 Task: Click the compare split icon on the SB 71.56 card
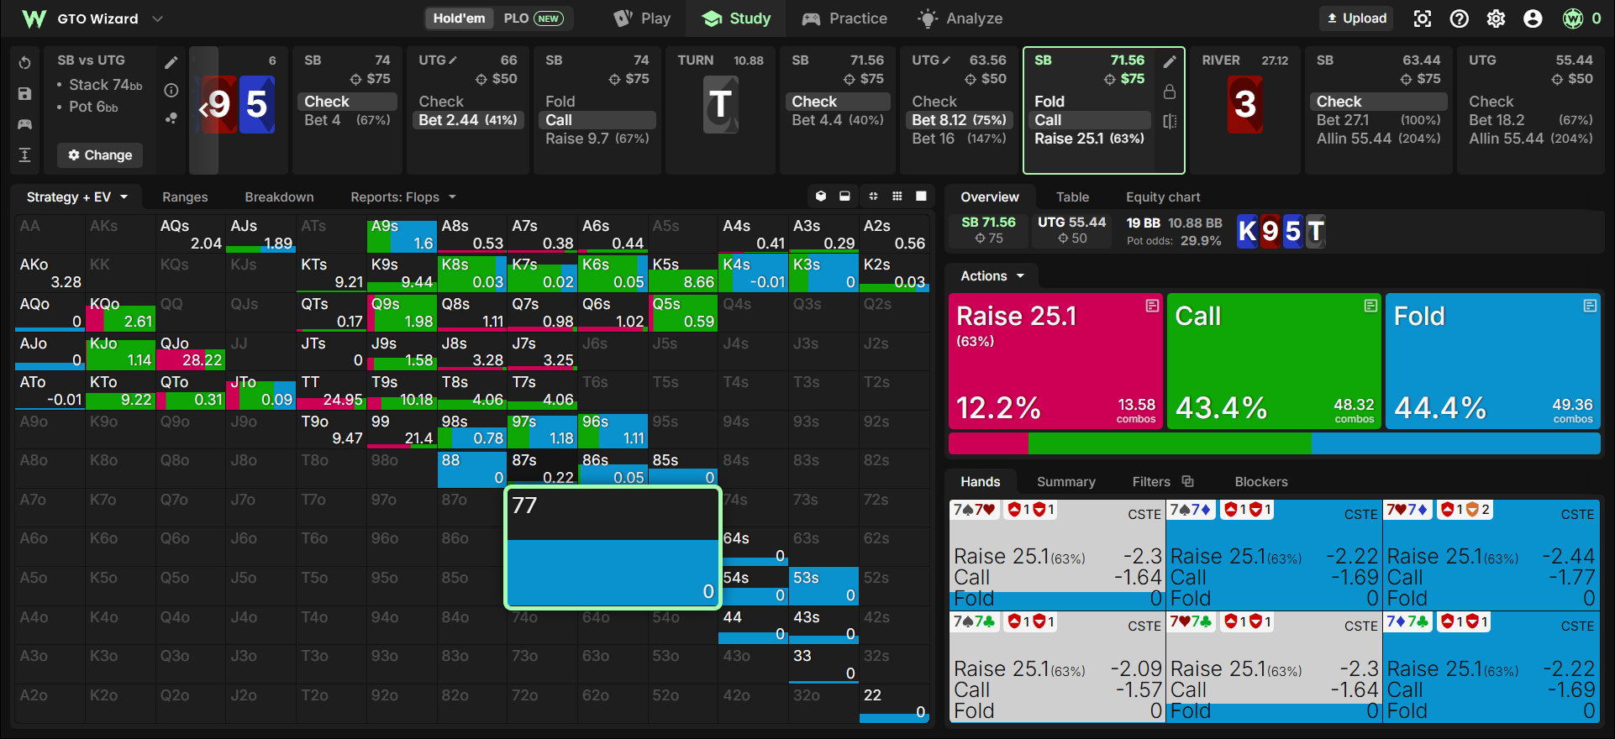[x=1170, y=121]
